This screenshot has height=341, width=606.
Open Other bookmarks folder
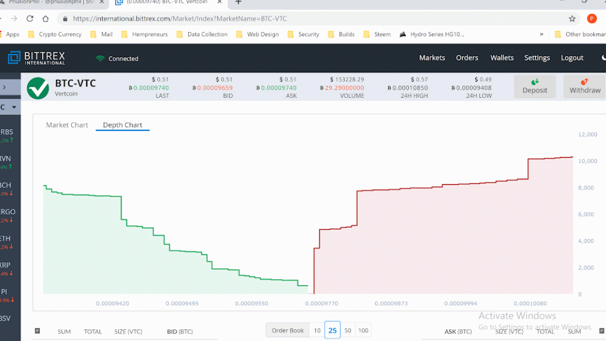tap(580, 34)
